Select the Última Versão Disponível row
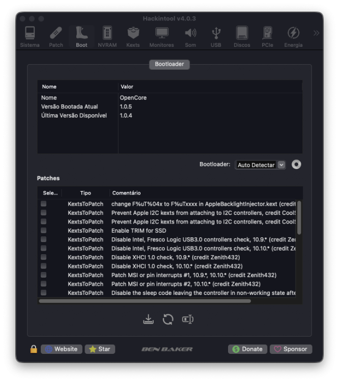Viewport: 339px width, 382px height. click(x=169, y=116)
